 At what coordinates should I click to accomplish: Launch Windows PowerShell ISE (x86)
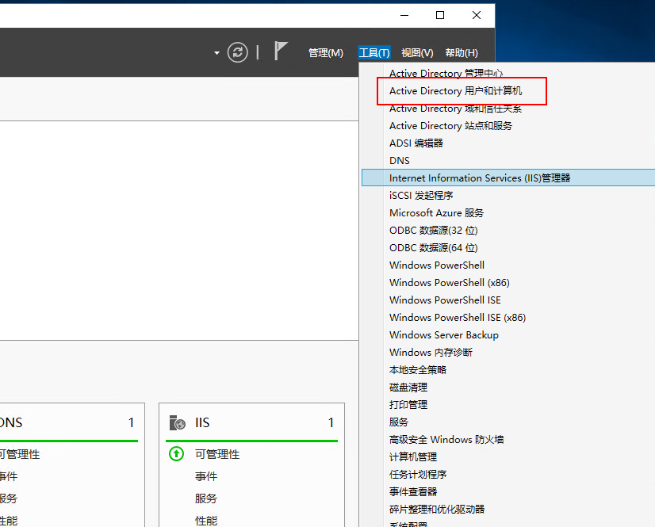tap(457, 318)
